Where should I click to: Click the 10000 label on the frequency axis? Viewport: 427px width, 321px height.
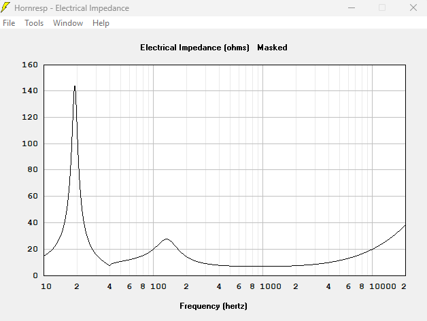pos(383,286)
